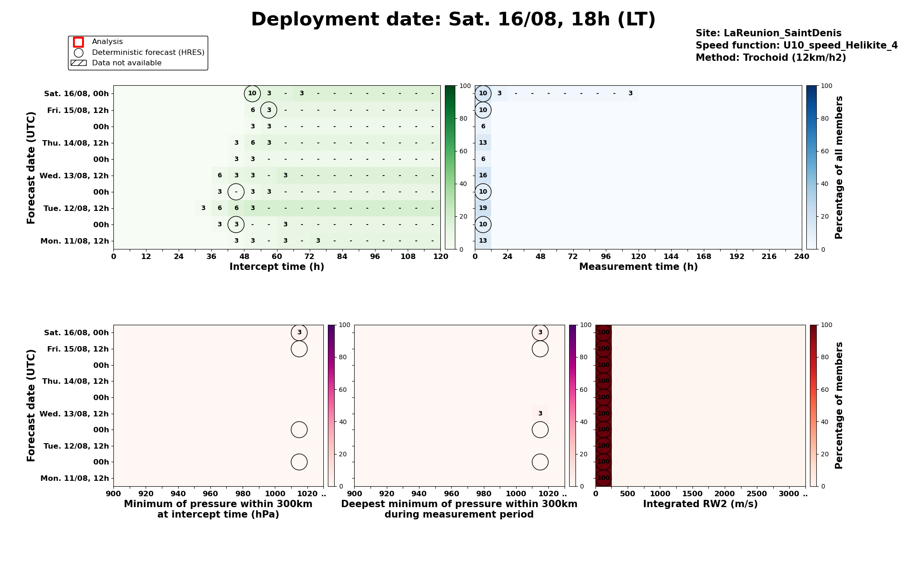Click the Deepest minimum of pressure axis label

[x=459, y=509]
